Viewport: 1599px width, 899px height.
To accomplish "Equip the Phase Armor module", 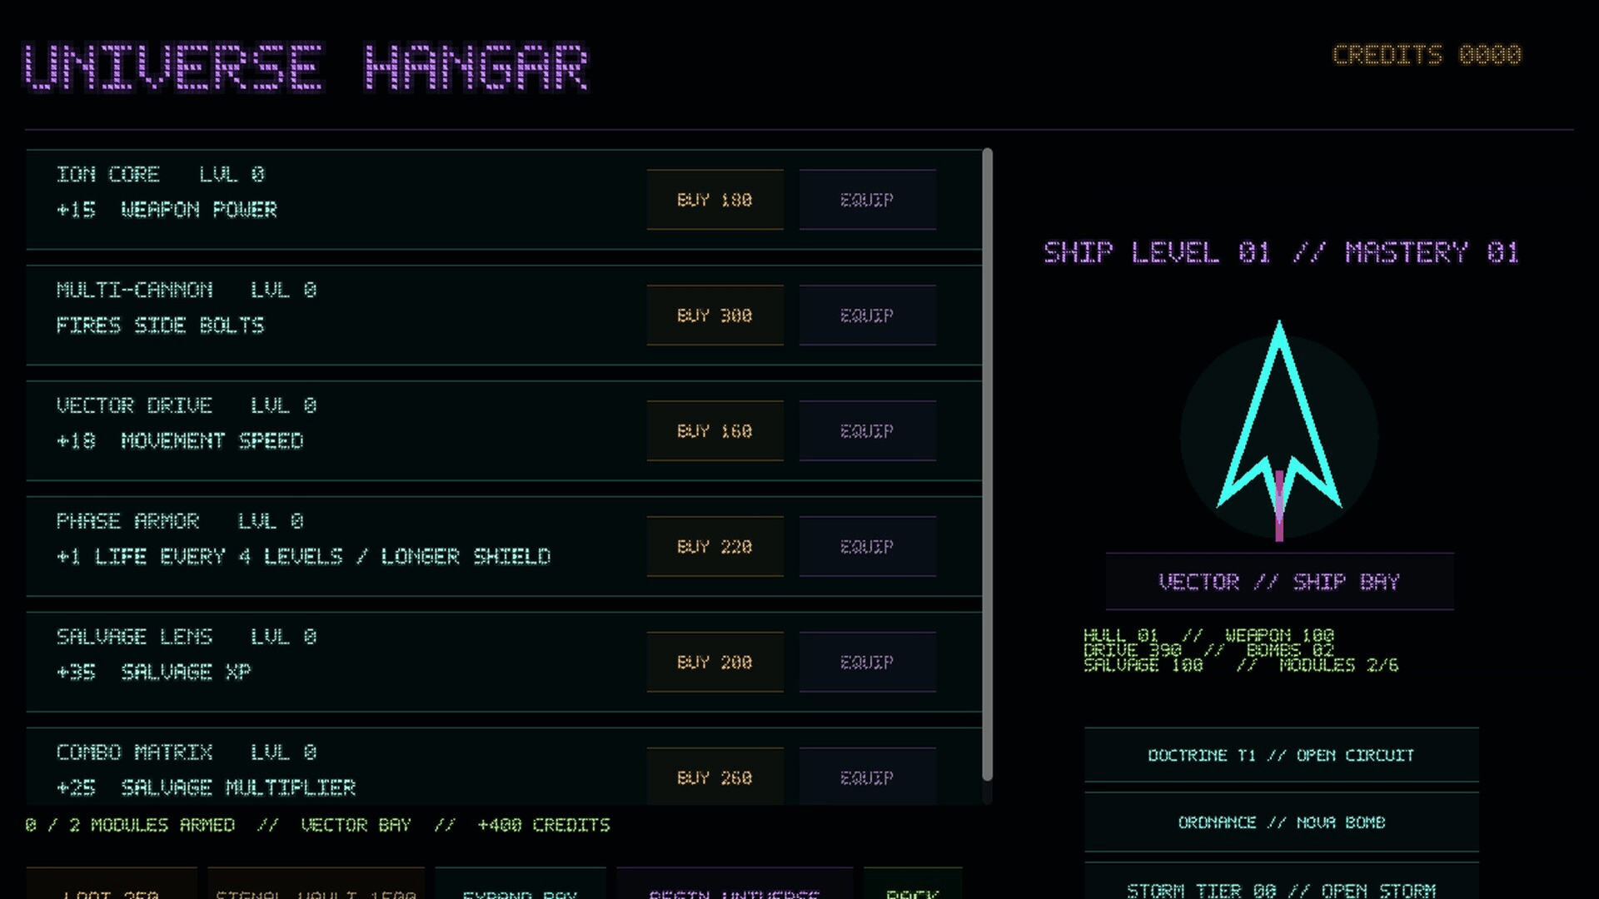I will 867,547.
